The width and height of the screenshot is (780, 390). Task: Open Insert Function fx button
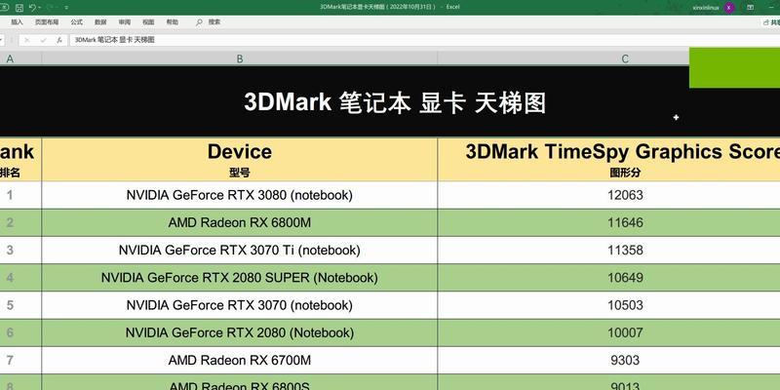pyautogui.click(x=59, y=40)
